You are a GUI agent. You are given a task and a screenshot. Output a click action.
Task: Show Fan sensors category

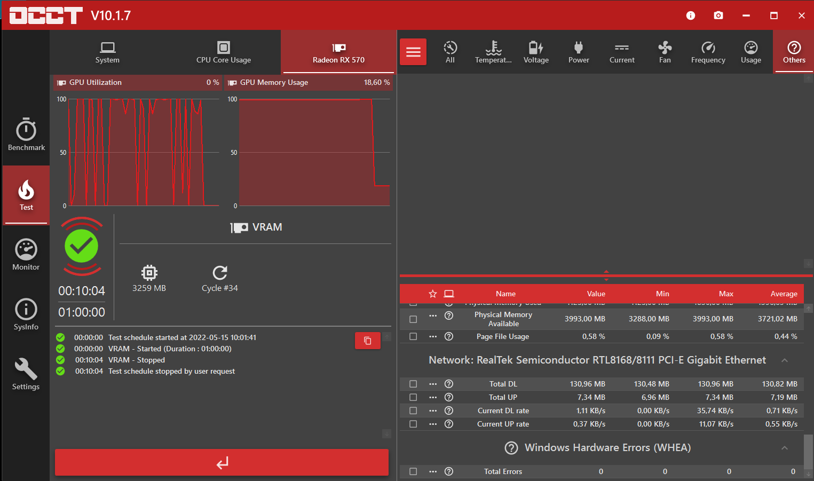[665, 52]
